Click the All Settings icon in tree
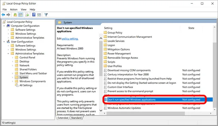 click(17, 85)
